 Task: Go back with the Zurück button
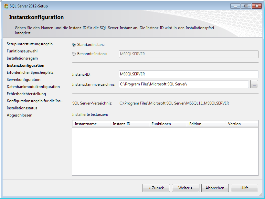tap(156, 188)
